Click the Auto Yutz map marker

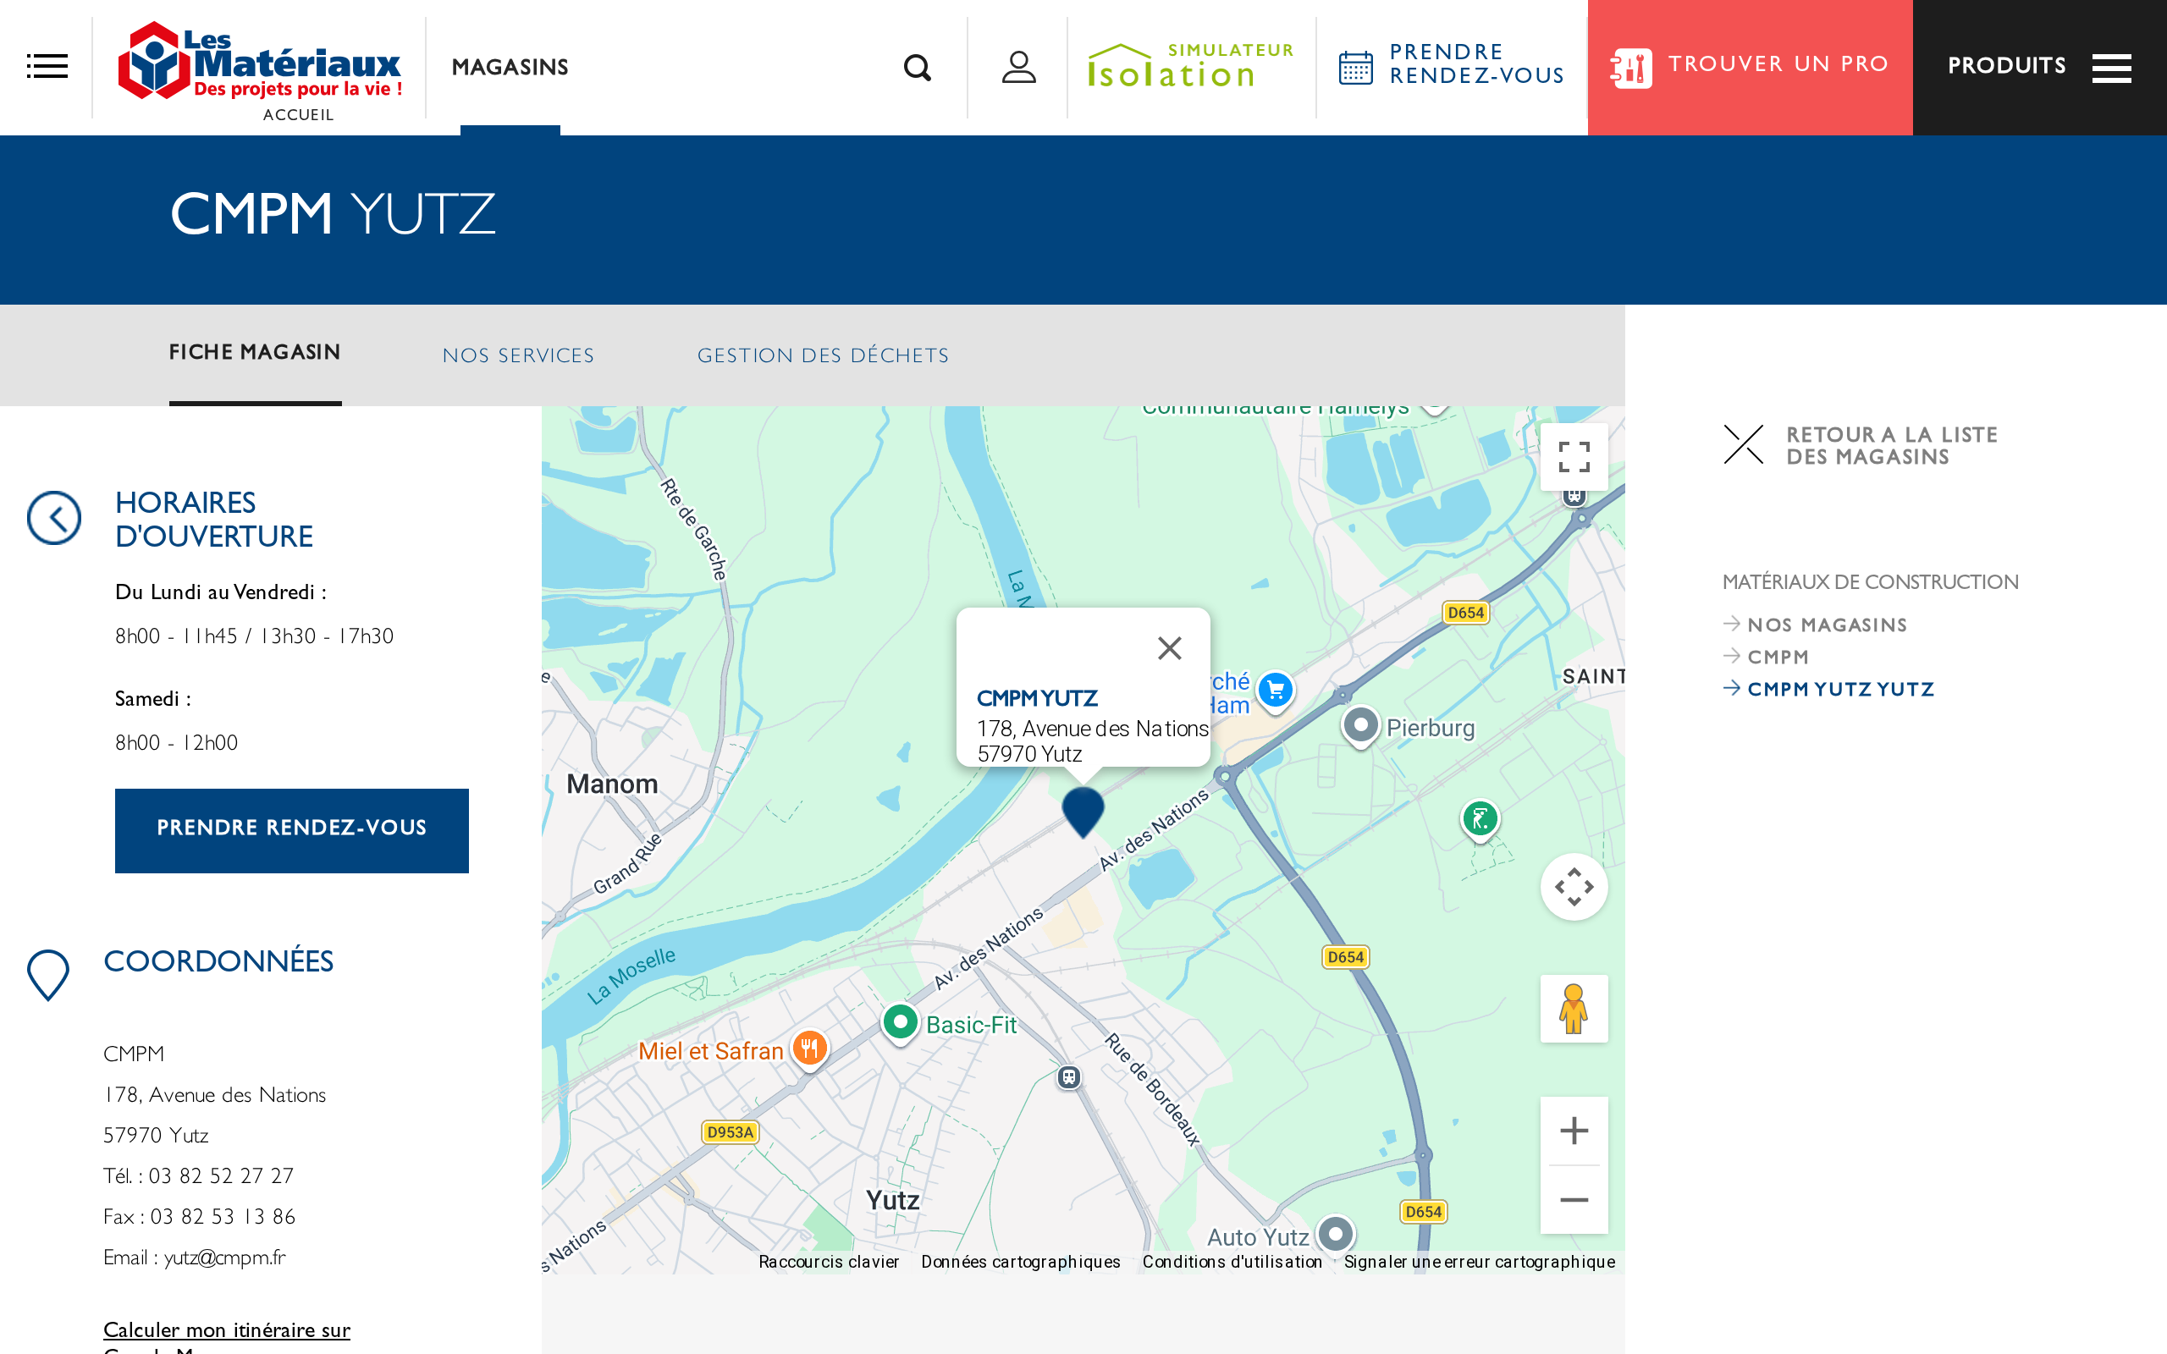click(x=1335, y=1235)
